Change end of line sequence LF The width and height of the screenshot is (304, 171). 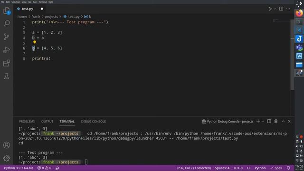pos(248,168)
